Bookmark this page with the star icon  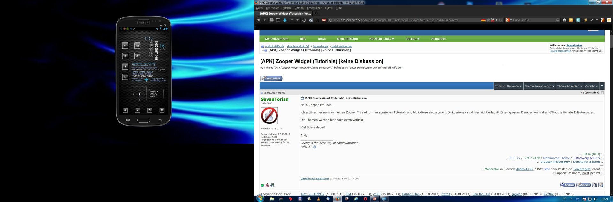(488, 20)
